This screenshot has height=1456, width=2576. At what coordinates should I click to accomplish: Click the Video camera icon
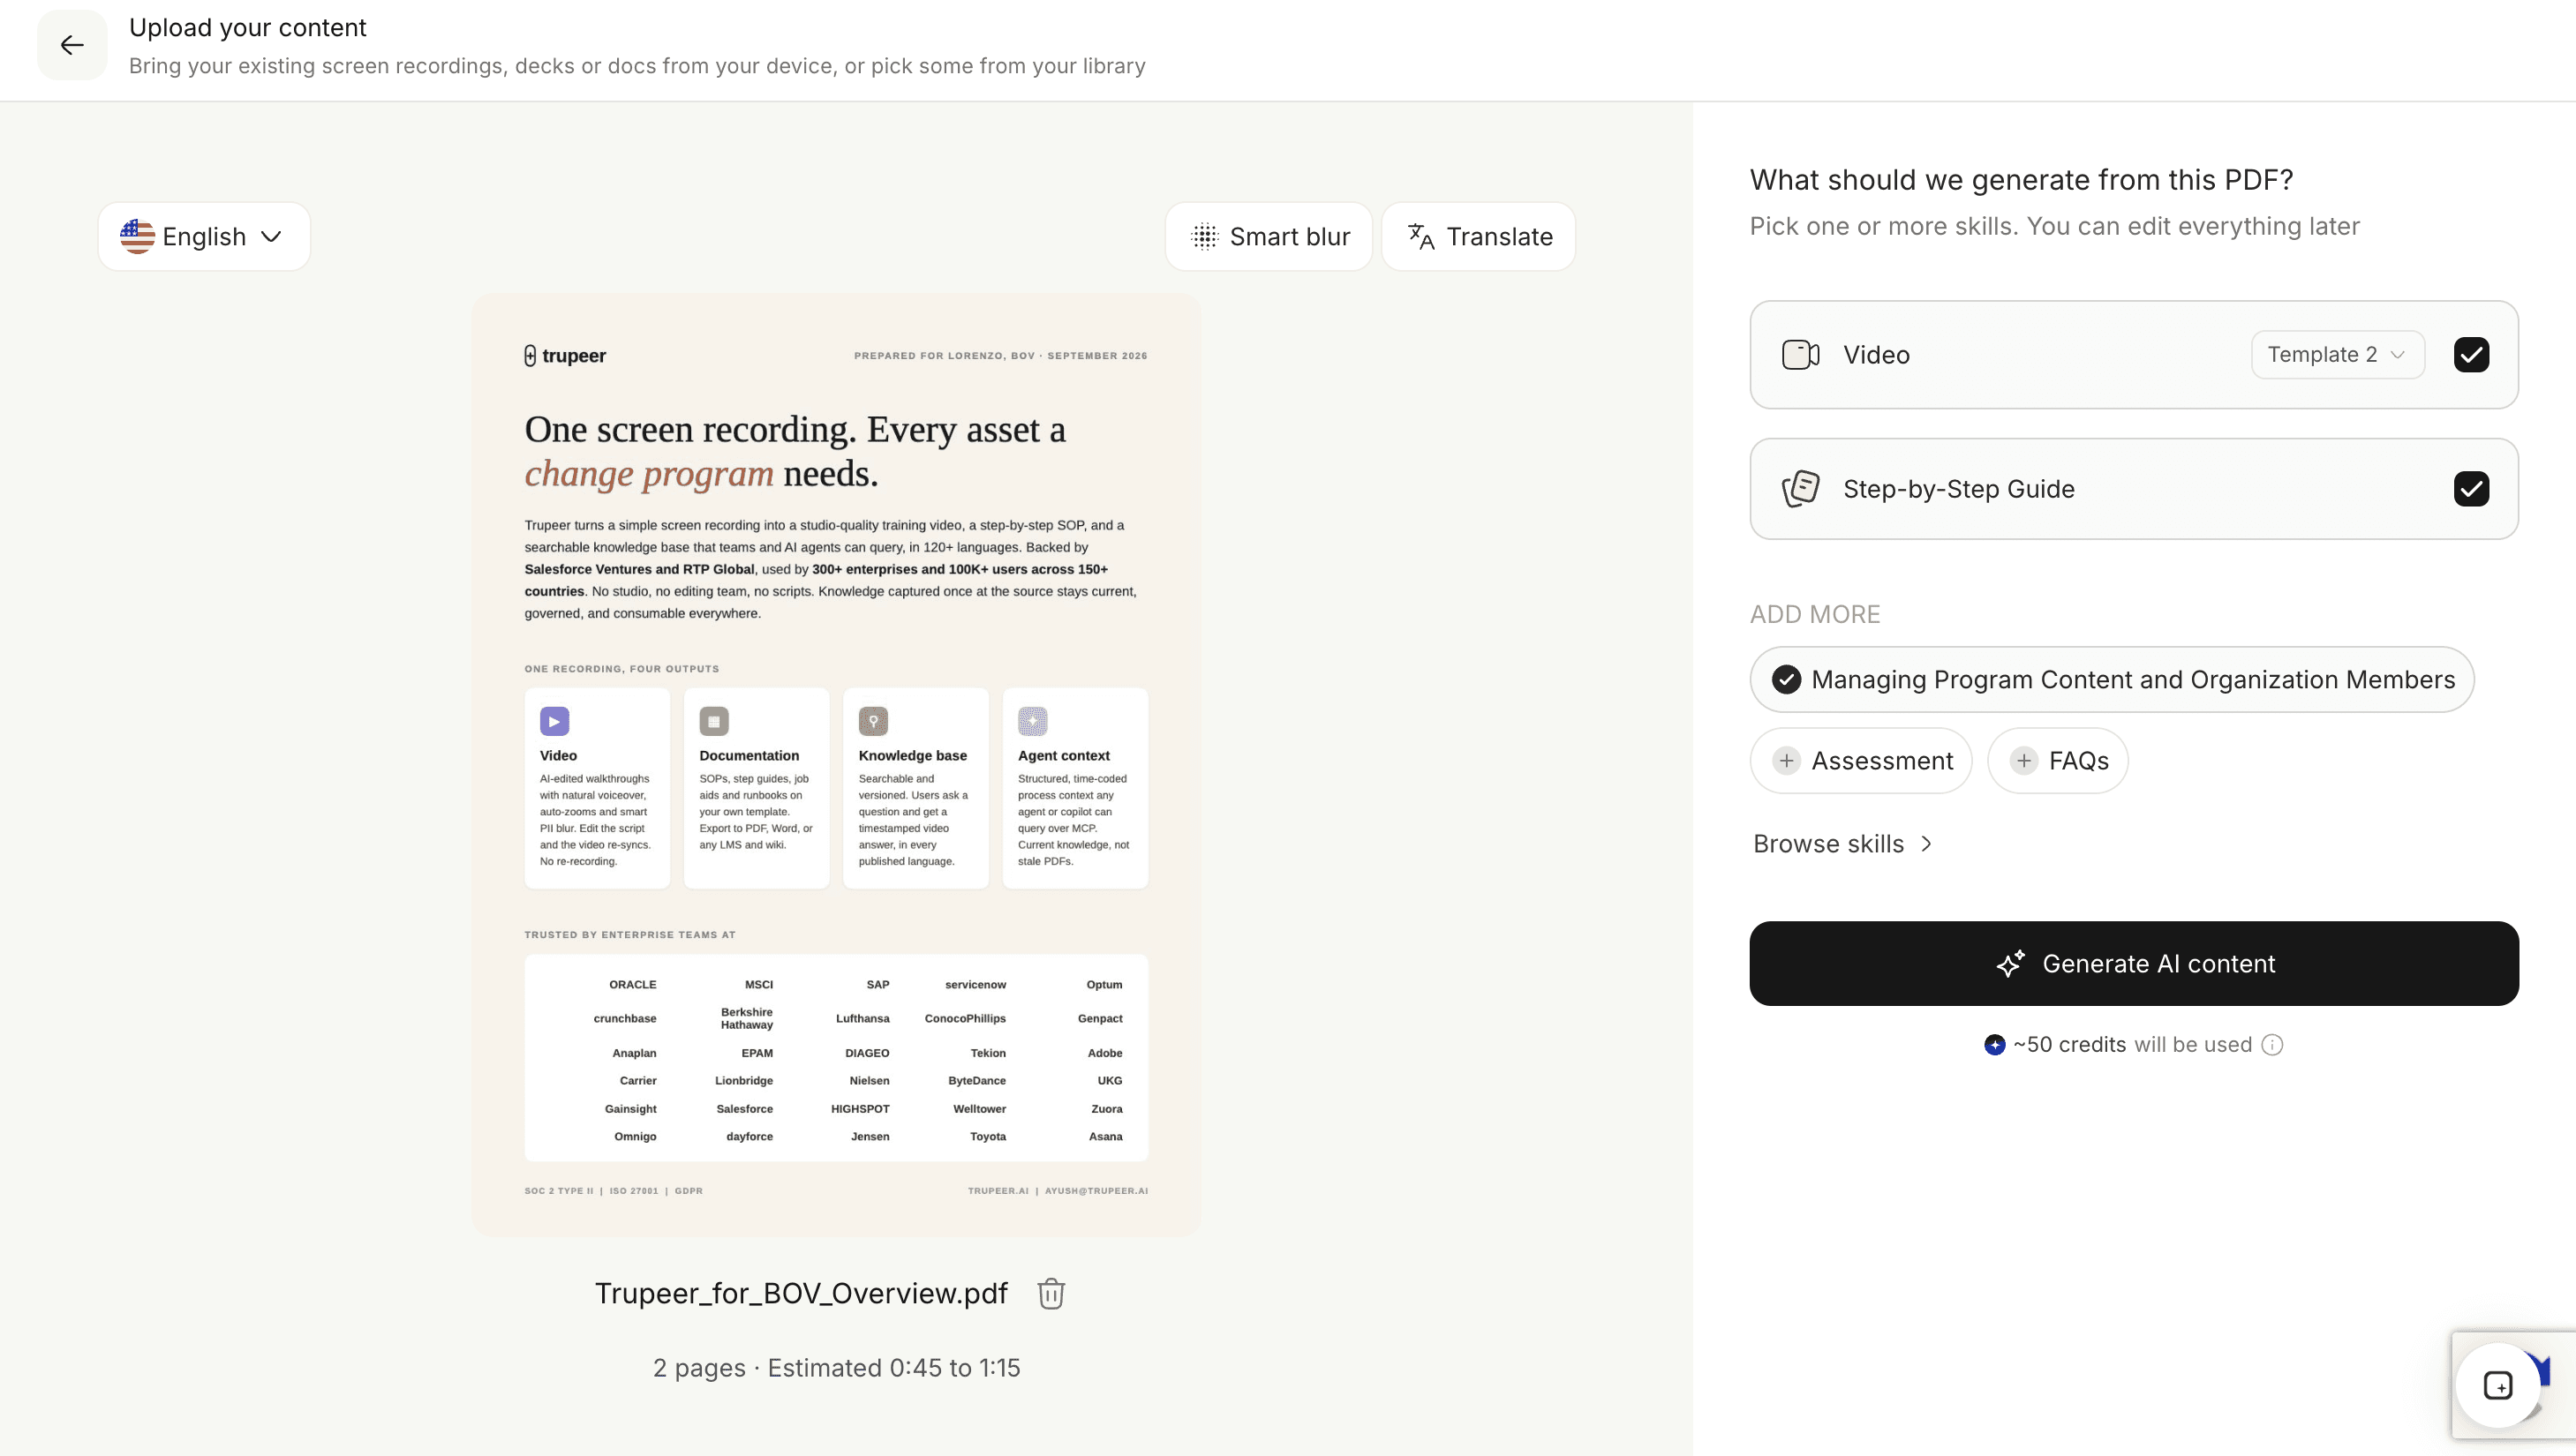pyautogui.click(x=1800, y=355)
